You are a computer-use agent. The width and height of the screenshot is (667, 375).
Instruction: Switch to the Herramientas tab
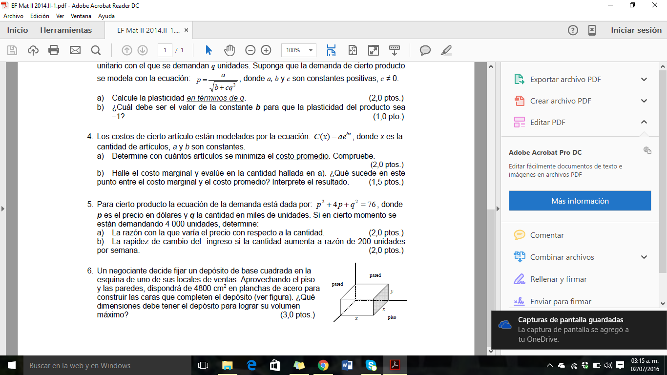coord(66,30)
